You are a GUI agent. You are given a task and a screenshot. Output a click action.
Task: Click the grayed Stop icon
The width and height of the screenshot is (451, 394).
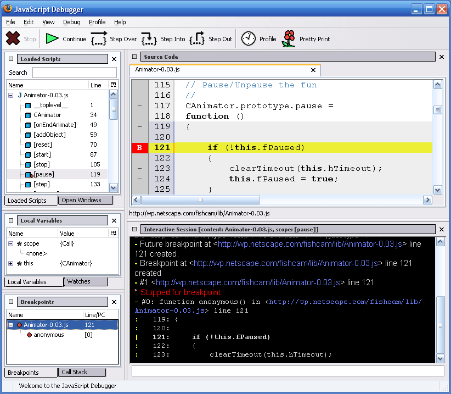pos(13,38)
